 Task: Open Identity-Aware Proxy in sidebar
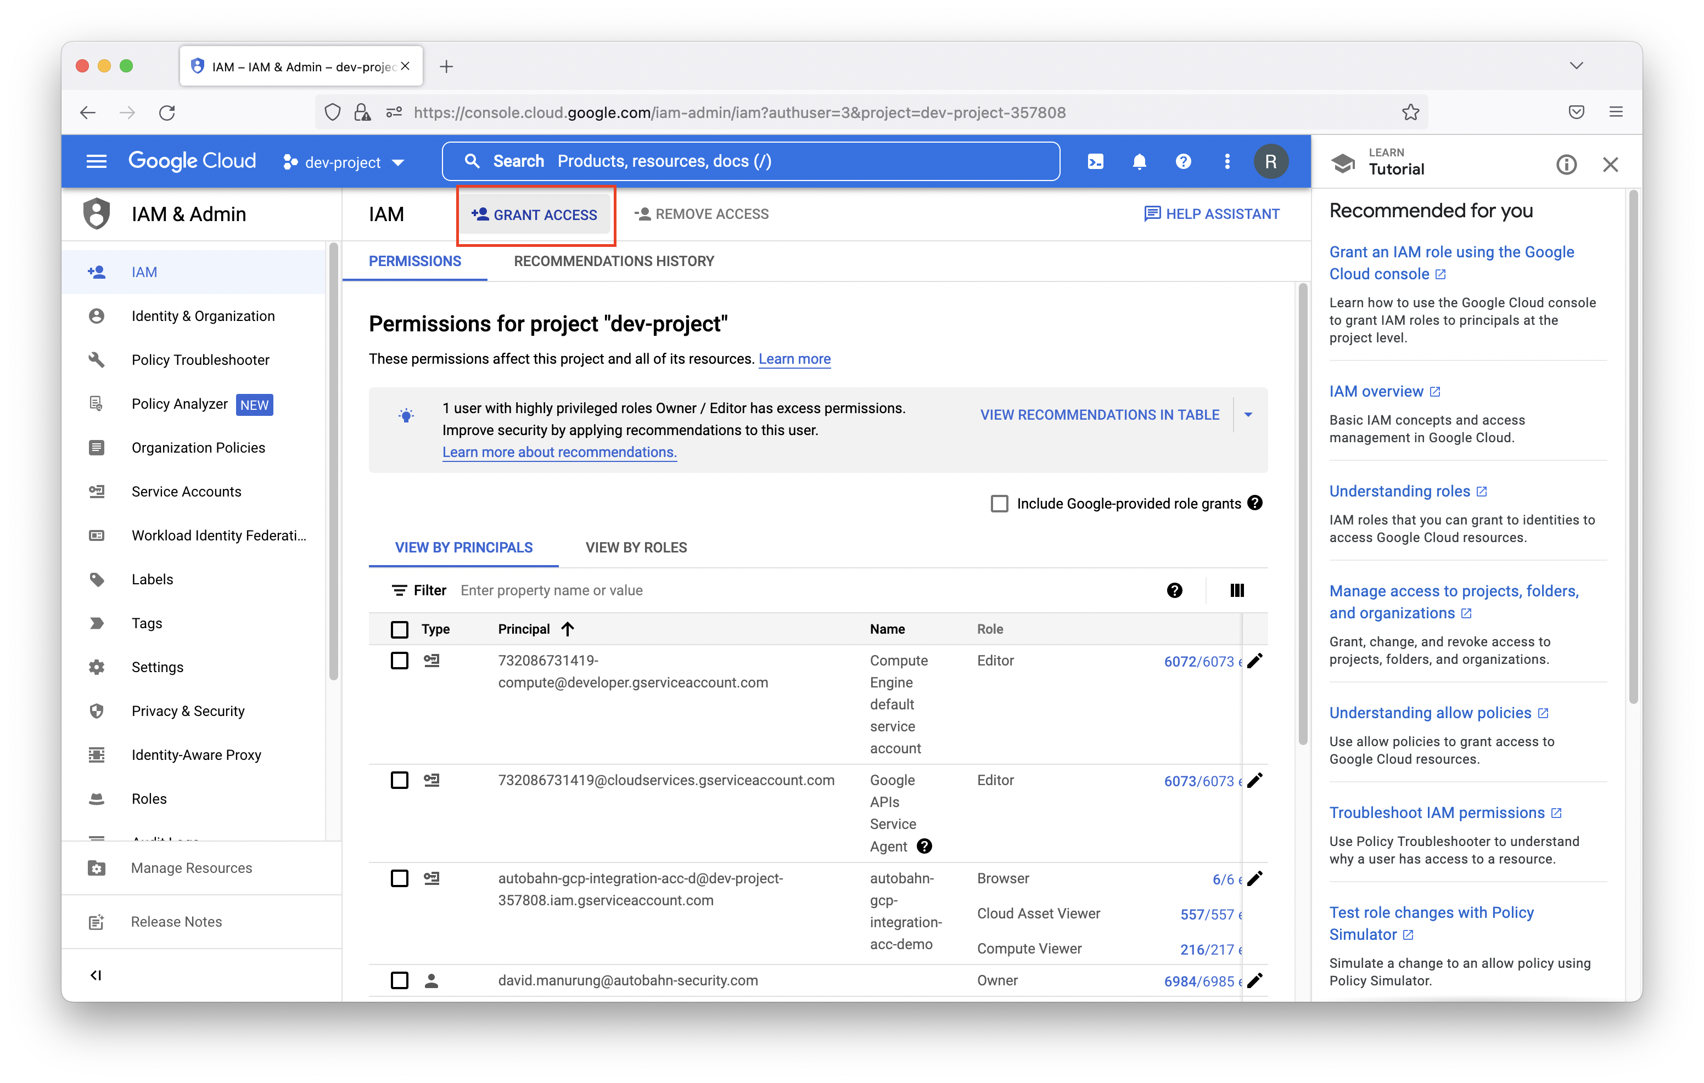coord(194,755)
